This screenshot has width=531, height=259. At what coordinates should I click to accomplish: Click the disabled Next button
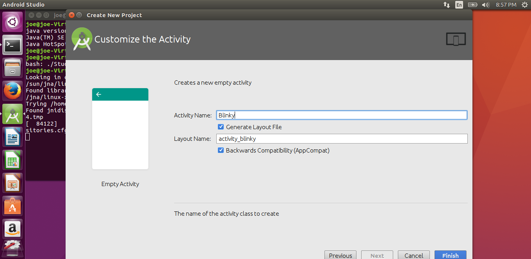pos(377,255)
